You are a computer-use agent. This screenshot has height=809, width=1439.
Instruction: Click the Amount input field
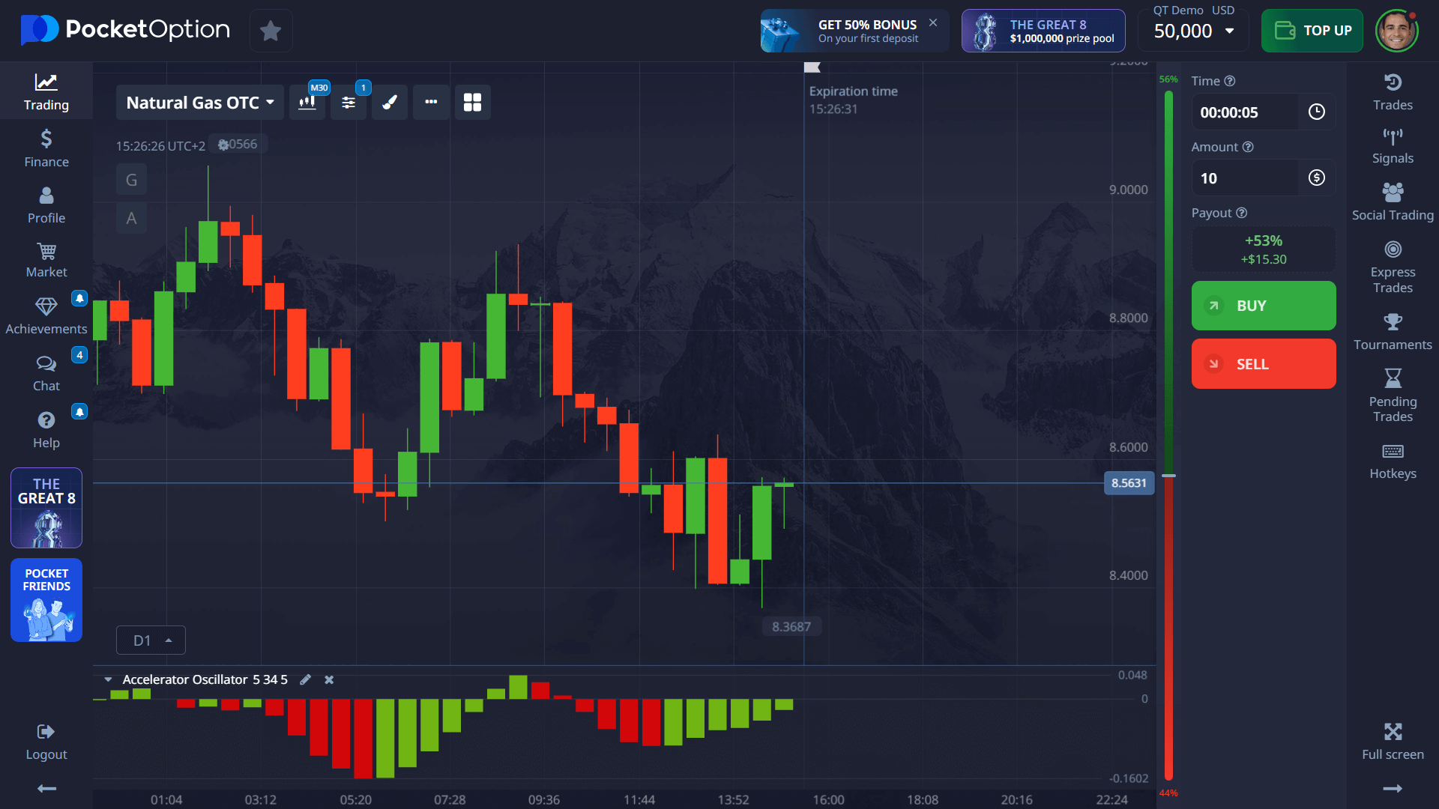1244,178
